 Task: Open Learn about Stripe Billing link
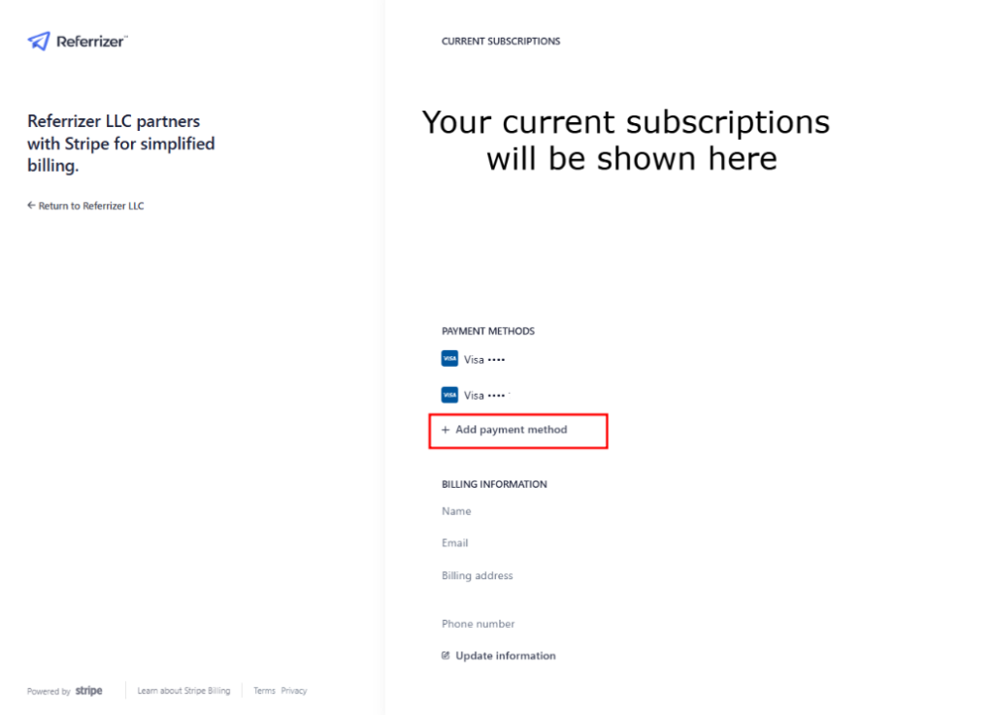click(183, 691)
